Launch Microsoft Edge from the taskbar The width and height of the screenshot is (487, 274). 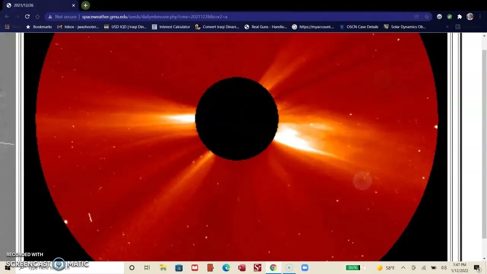click(x=226, y=268)
